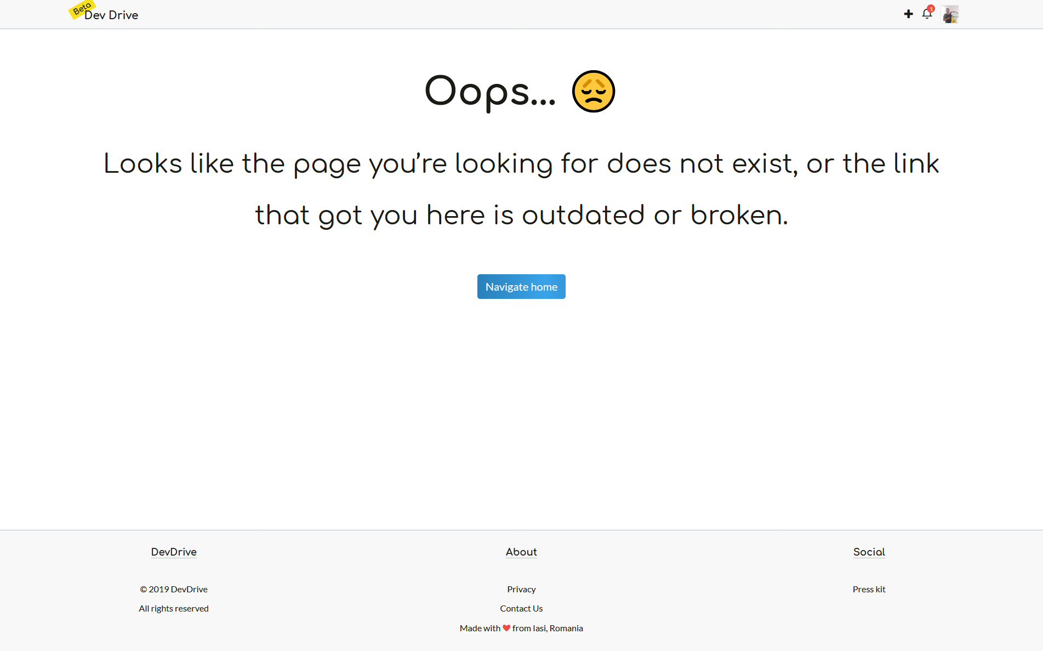Image resolution: width=1043 pixels, height=651 pixels.
Task: Click the red notification count badge
Action: tap(931, 9)
